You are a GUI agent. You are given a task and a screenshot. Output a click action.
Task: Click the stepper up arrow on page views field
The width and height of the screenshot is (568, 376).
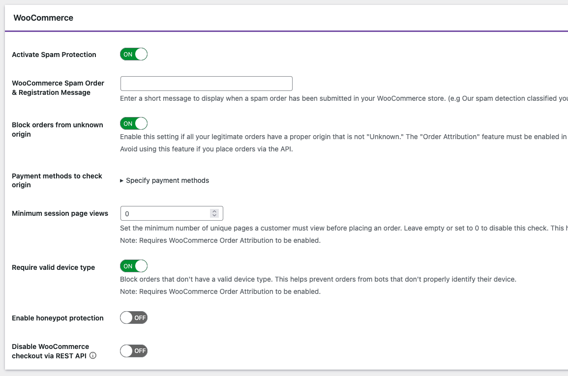[214, 211]
